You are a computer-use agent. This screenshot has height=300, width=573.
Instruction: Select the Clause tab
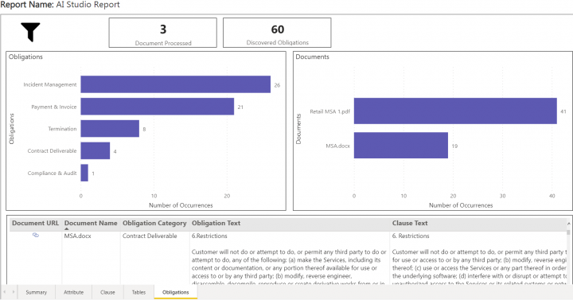click(x=107, y=292)
